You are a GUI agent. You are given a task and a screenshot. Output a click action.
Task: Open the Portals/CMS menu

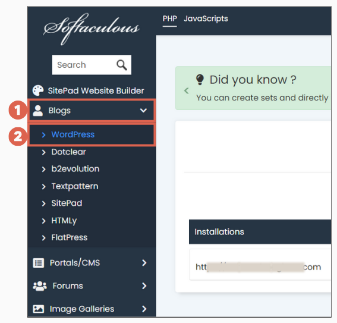click(92, 263)
